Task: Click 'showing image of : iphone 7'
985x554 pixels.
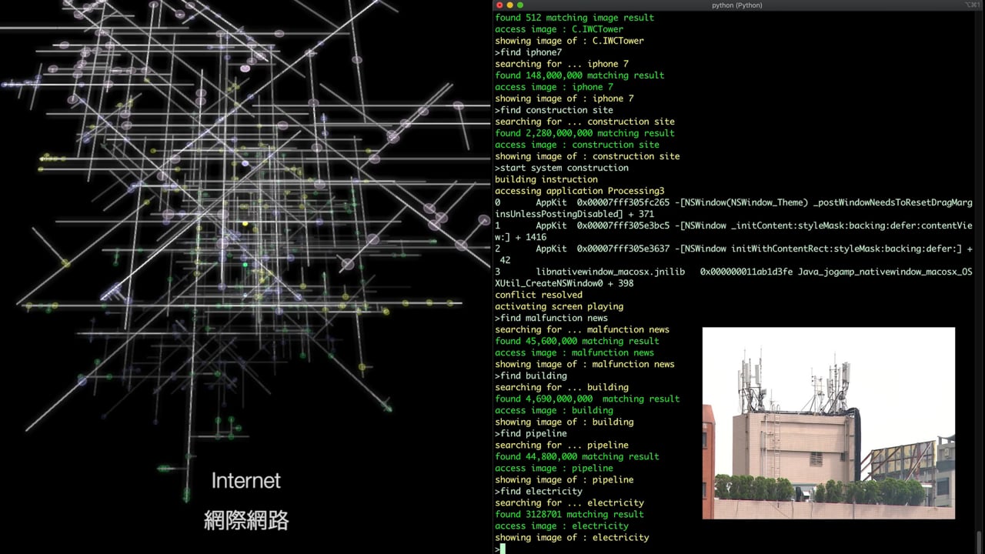Action: coord(564,98)
